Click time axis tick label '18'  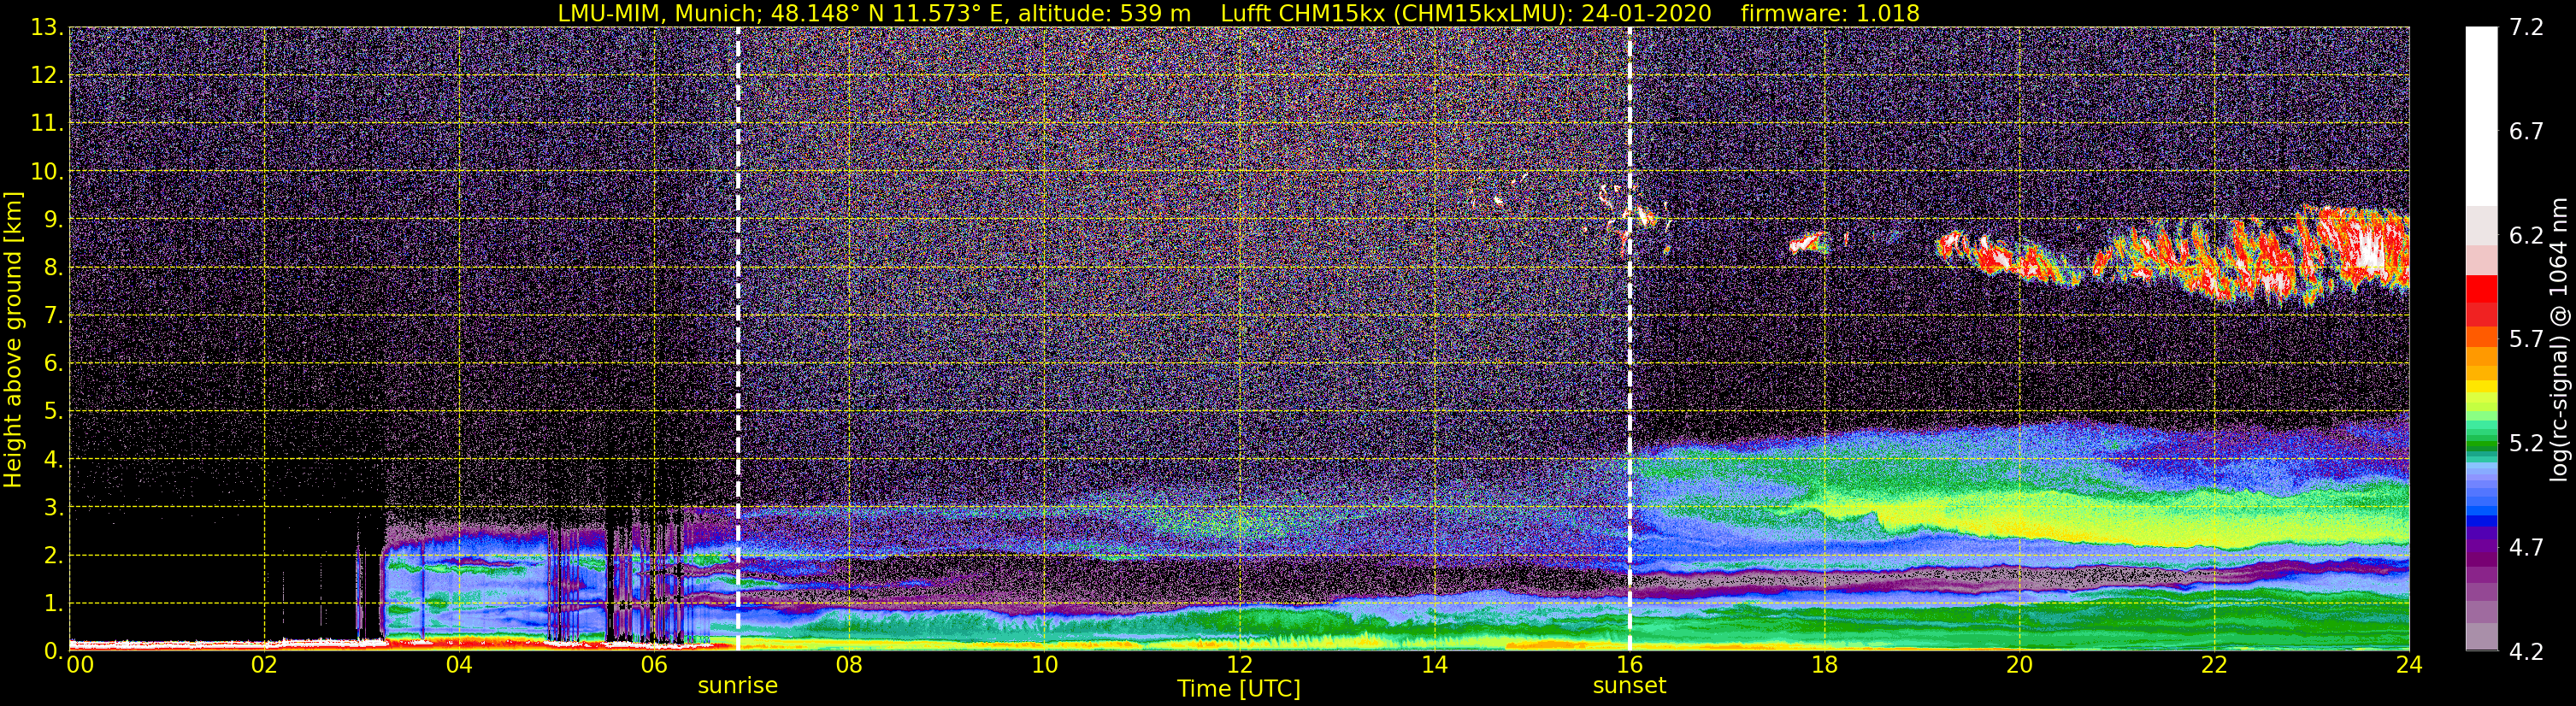click(x=1824, y=665)
